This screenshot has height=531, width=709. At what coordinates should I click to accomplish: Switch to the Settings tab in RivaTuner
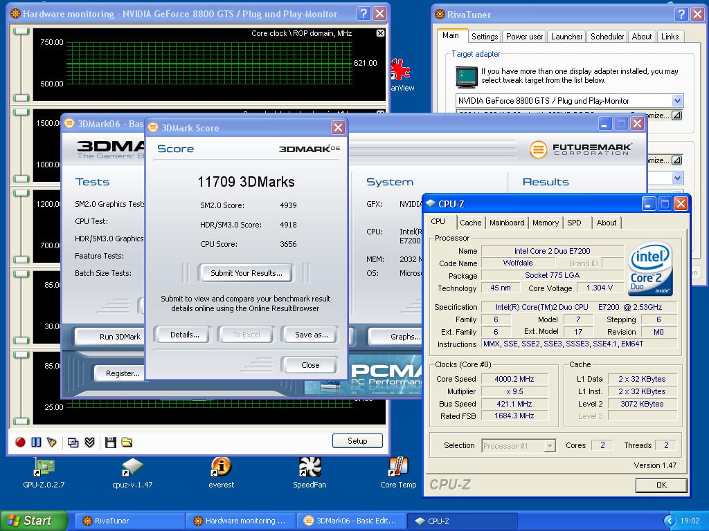[484, 37]
